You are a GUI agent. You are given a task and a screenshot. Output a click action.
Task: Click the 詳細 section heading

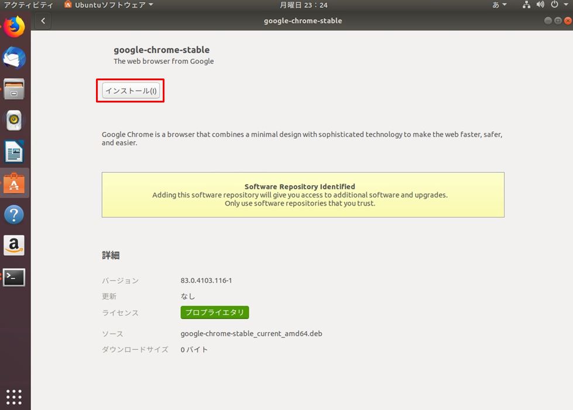pyautogui.click(x=111, y=255)
